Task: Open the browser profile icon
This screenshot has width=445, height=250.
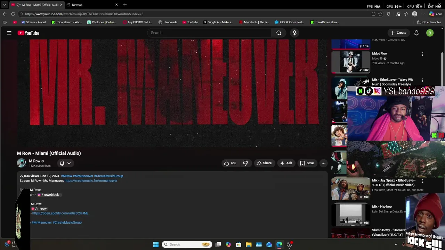Action: (414, 14)
